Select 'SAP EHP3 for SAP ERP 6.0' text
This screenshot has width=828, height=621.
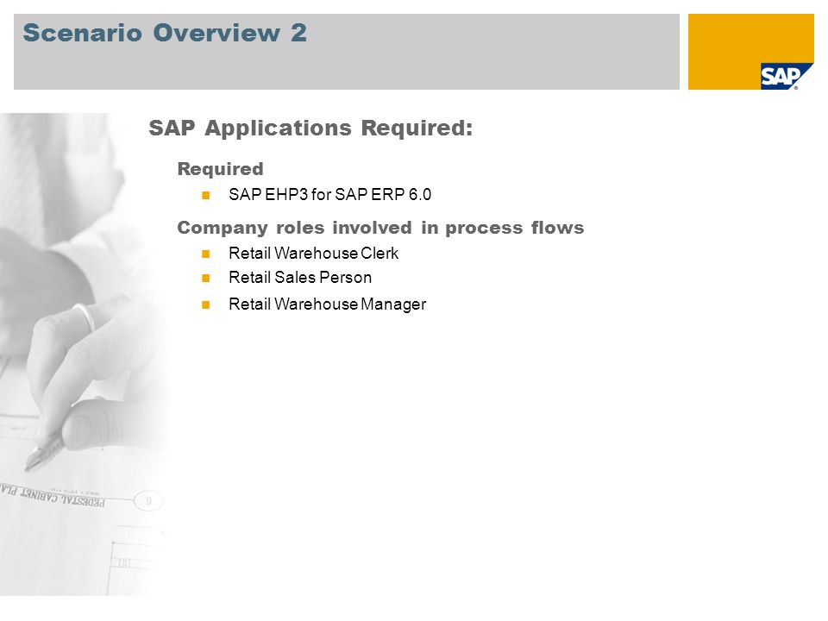click(x=330, y=195)
